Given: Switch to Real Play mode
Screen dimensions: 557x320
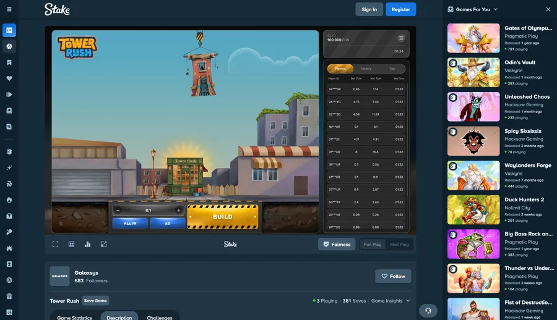Looking at the screenshot, I should tap(399, 245).
